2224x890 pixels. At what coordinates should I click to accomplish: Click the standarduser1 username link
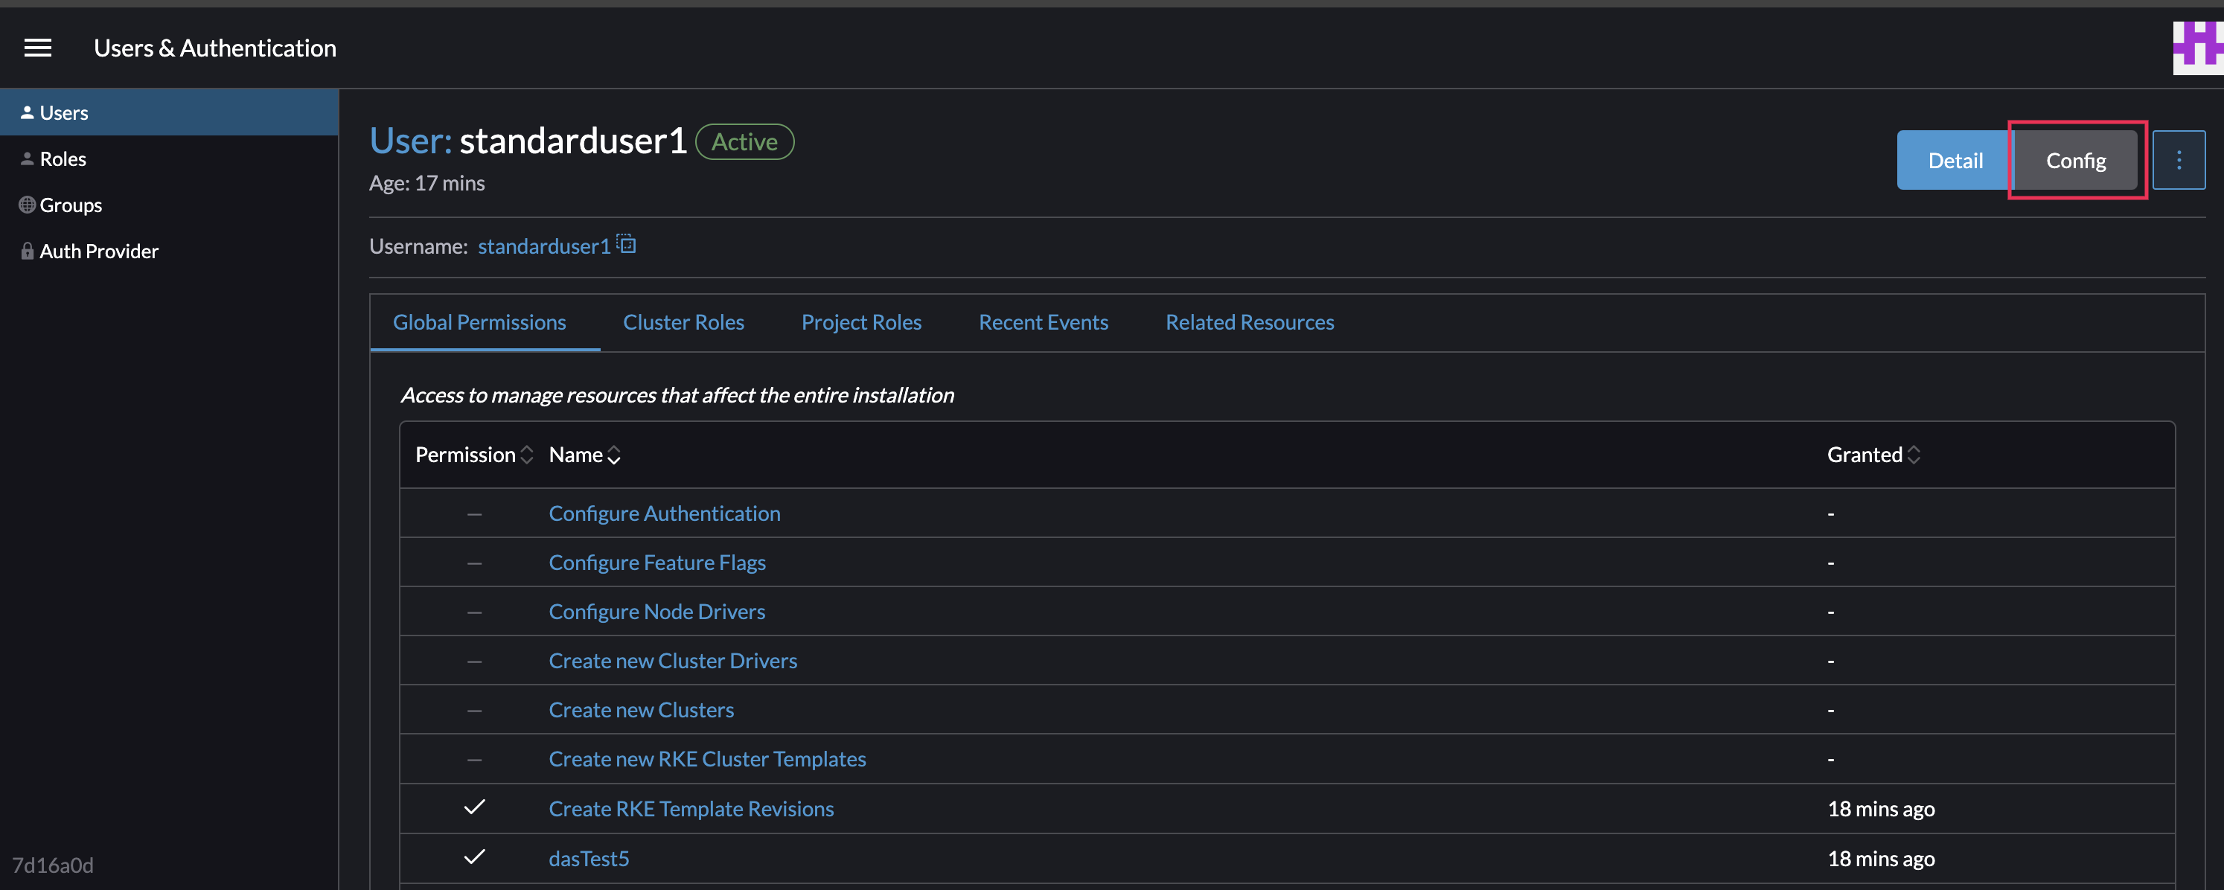(x=543, y=246)
